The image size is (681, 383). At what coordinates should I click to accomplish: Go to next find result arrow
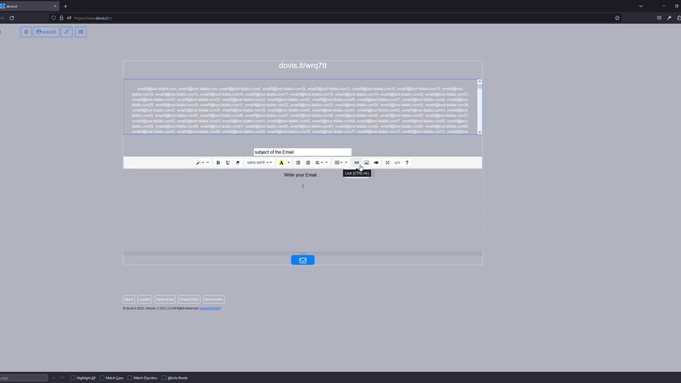tap(62, 378)
